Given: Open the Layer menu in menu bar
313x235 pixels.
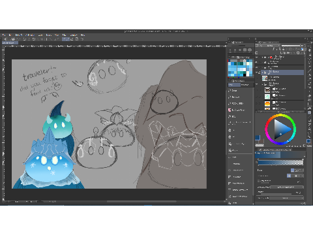Looking at the screenshot, I should [x=40, y=35].
